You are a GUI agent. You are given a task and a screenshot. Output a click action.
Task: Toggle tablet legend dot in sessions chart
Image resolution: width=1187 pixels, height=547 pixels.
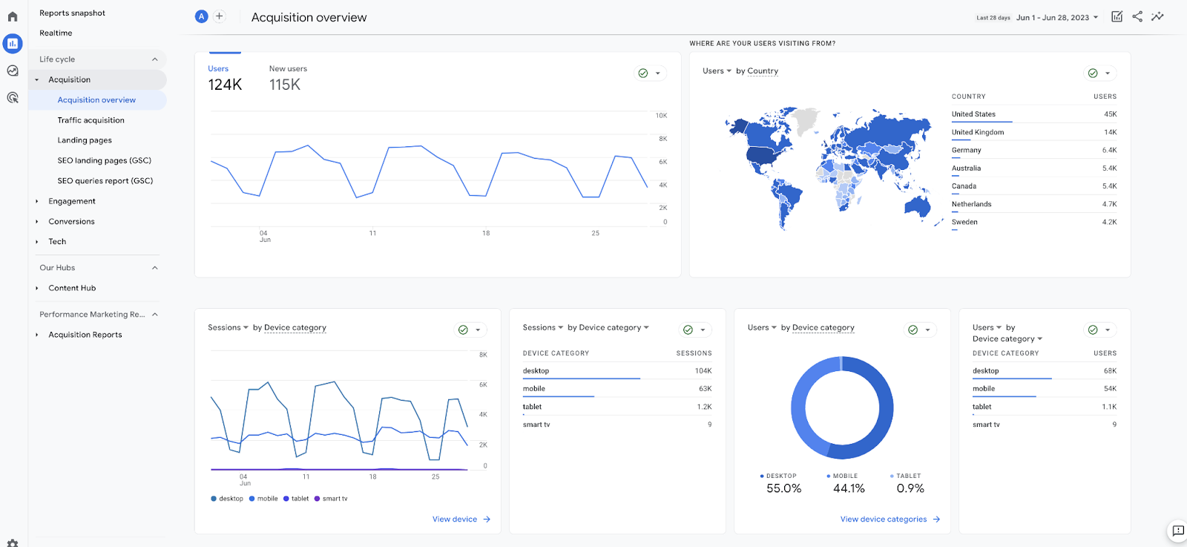coord(286,499)
